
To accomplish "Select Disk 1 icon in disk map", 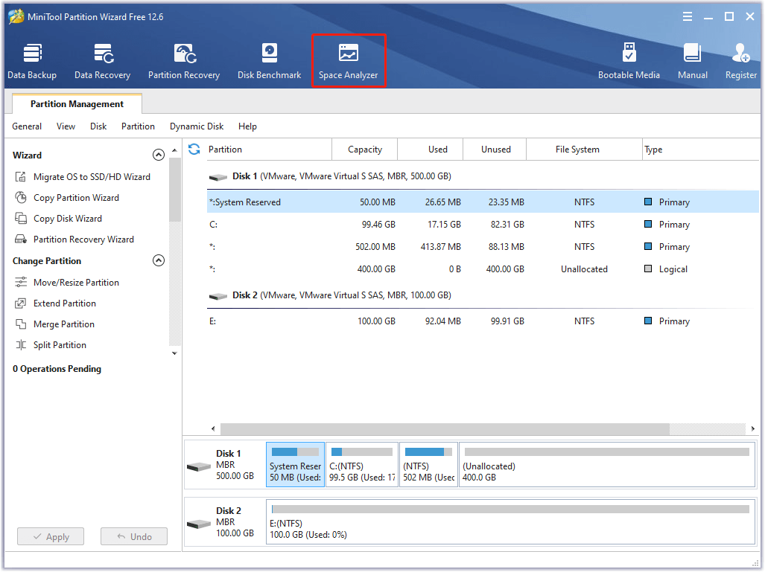I will (199, 467).
